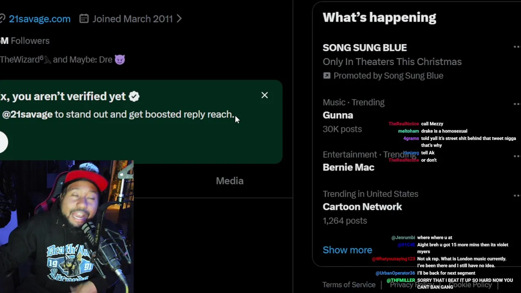Open the Terms of Service link
Viewport: 521px width, 293px height.
click(x=349, y=284)
